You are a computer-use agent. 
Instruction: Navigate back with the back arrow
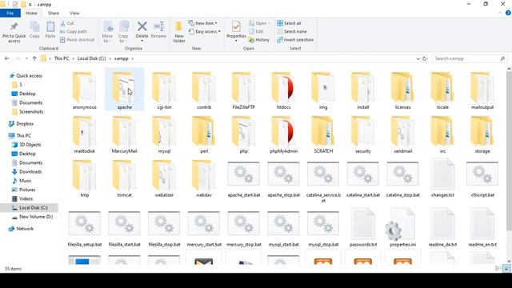tap(7, 58)
